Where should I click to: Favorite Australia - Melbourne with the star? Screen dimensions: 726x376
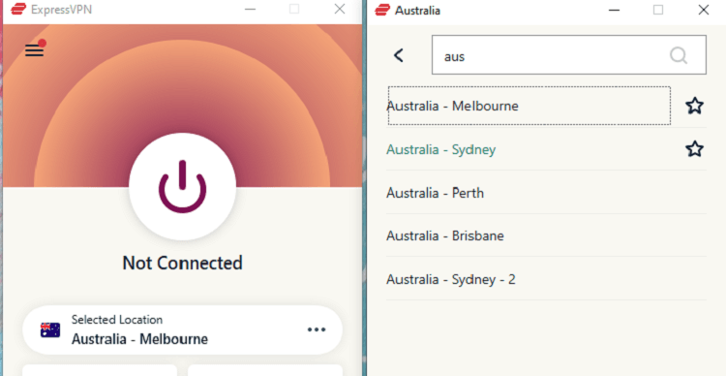coord(694,106)
